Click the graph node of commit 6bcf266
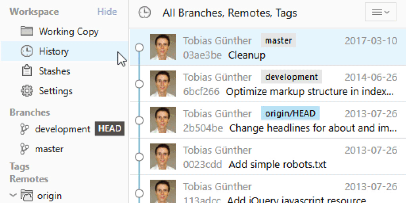This screenshot has width=406, height=203. [139, 84]
